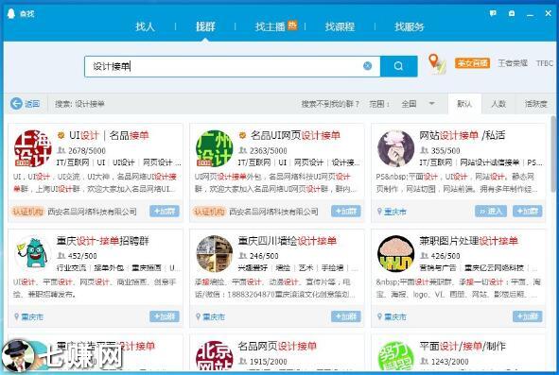This screenshot has width=559, height=375.
Task: Open group title 兼职图片处理设计接单
Action: click(468, 241)
